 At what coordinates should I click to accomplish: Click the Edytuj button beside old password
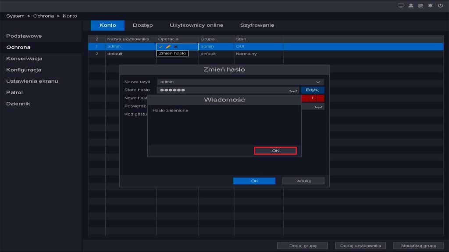coord(313,90)
